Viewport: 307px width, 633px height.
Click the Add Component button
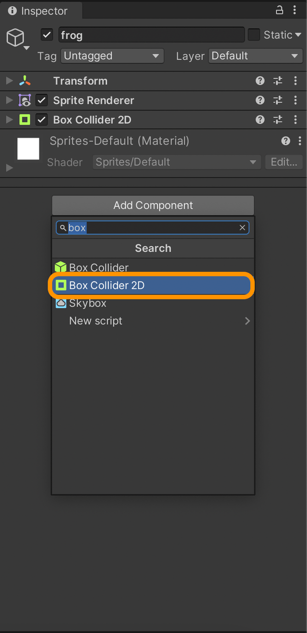tap(153, 205)
